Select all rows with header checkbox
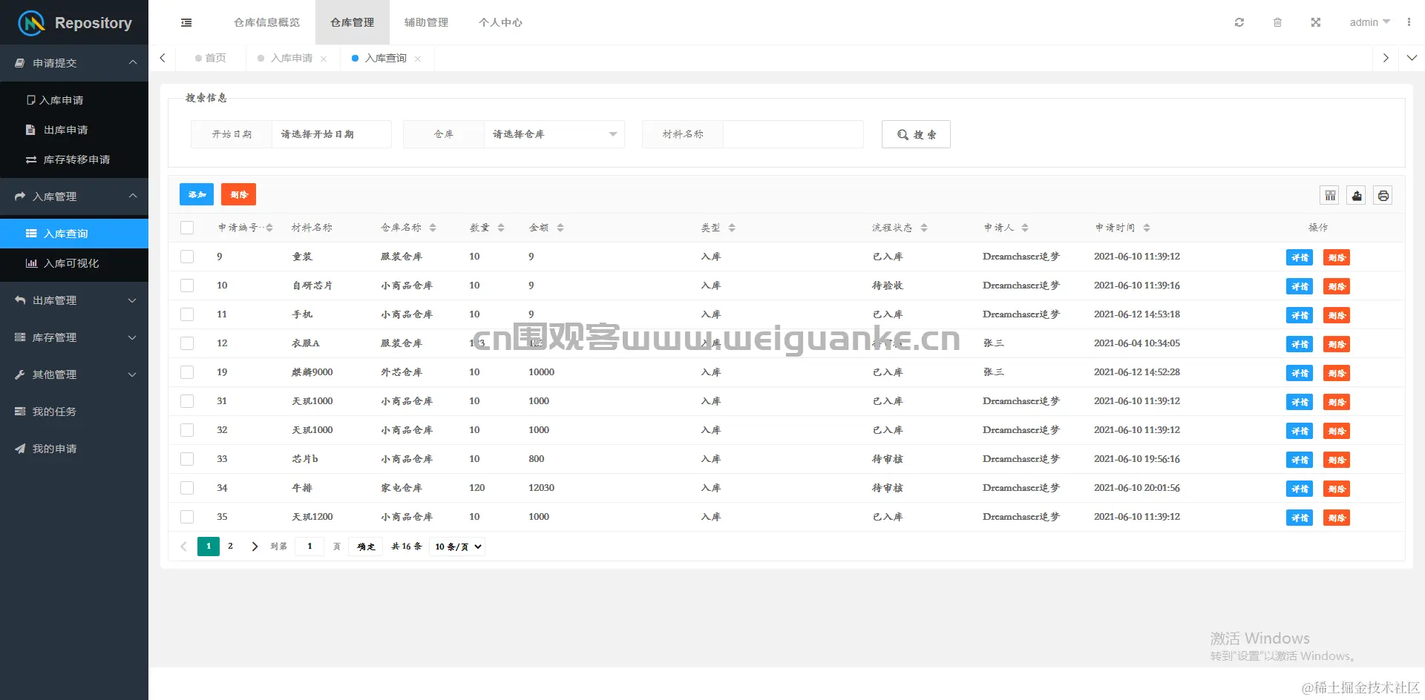This screenshot has height=700, width=1425. [x=187, y=228]
